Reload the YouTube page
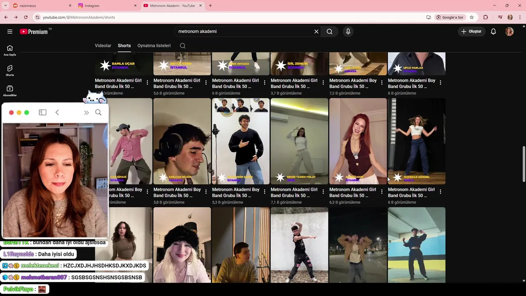526x296 pixels. pos(25,17)
